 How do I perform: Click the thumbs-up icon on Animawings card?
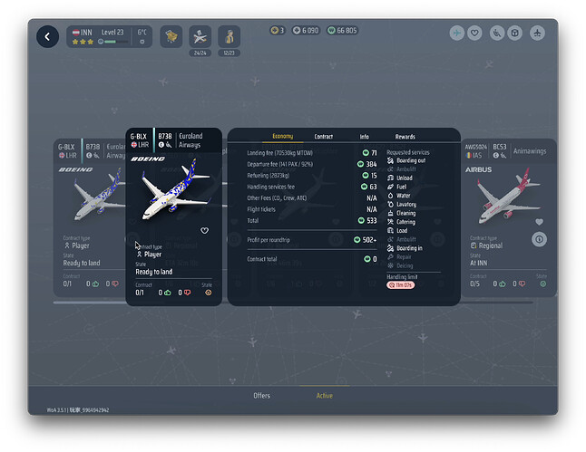503,284
